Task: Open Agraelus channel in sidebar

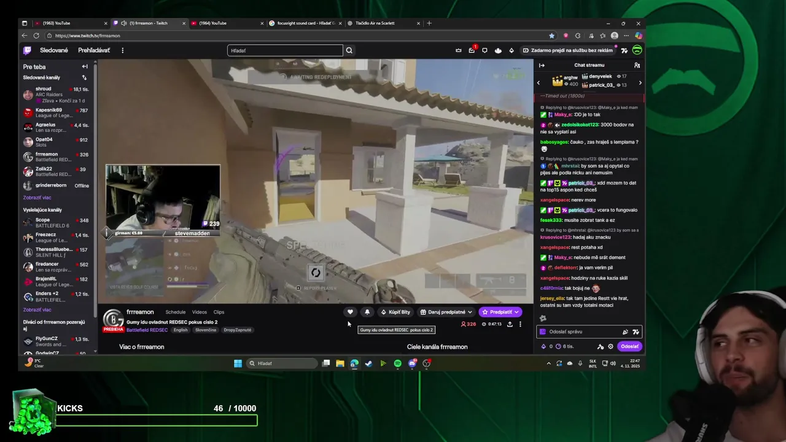Action: click(56, 127)
